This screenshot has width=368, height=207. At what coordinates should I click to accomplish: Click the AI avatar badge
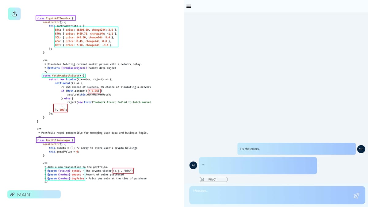tap(193, 165)
